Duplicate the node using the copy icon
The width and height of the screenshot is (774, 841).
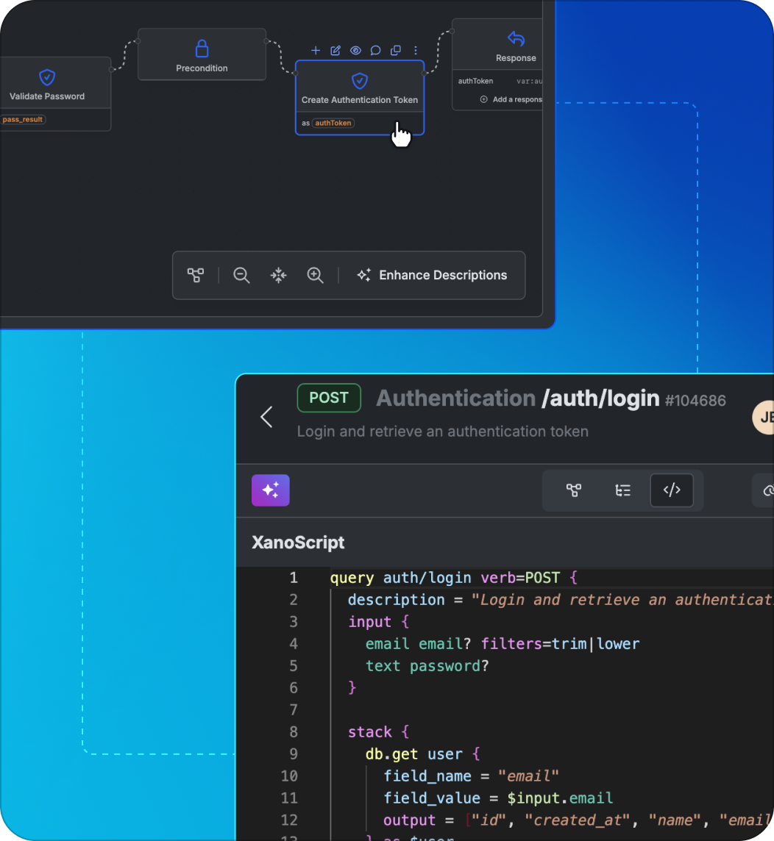(x=395, y=51)
